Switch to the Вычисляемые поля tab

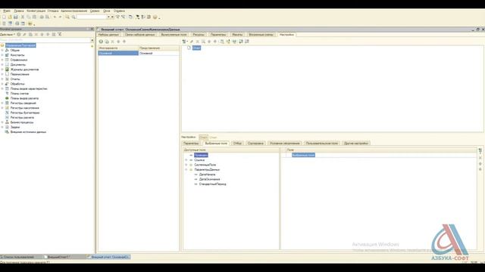(174, 35)
